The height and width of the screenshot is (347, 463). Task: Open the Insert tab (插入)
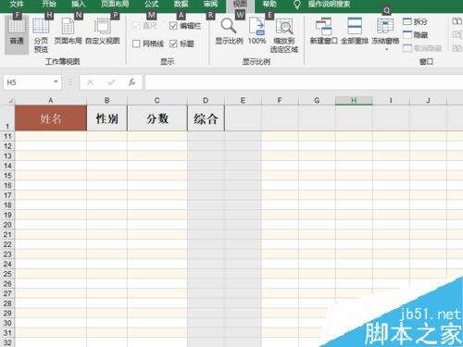(78, 4)
